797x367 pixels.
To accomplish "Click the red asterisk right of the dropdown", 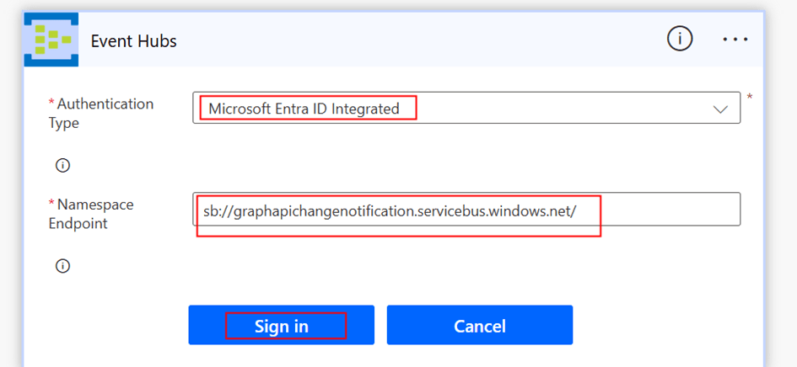I will 750,98.
